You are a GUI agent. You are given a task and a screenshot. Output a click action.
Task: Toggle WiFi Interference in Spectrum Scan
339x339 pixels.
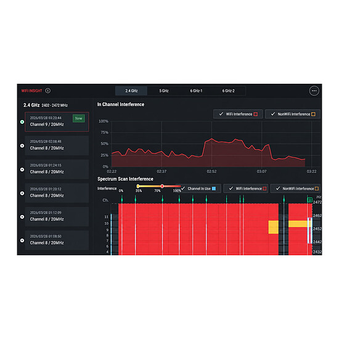click(246, 189)
